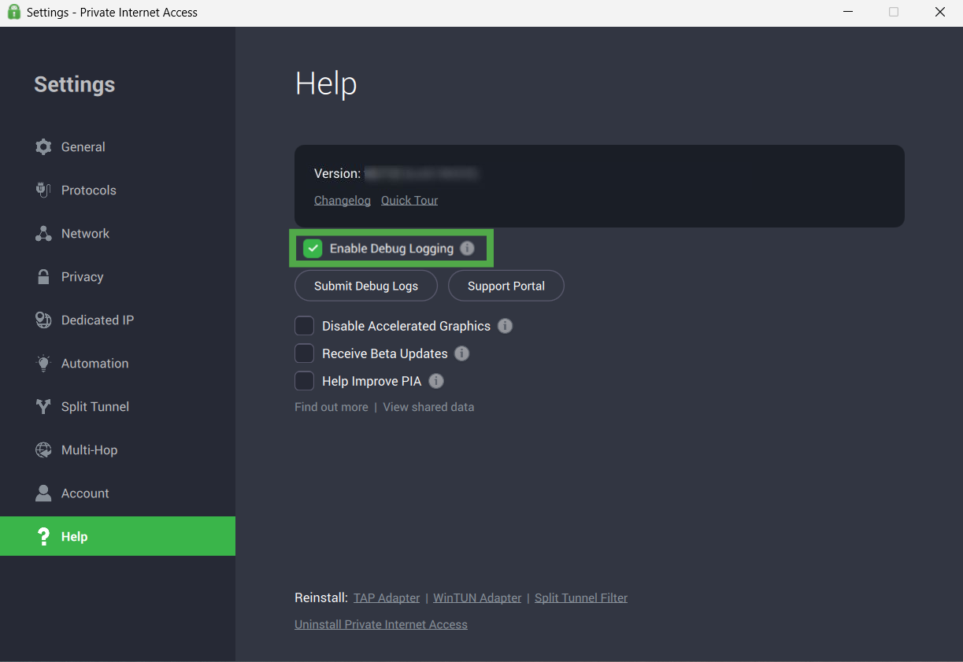Enable Receive Beta Updates checkbox
Screen dimensions: 963x662
coord(304,353)
